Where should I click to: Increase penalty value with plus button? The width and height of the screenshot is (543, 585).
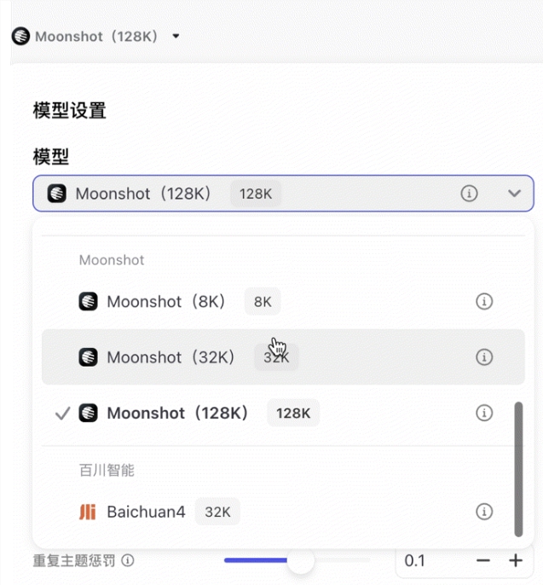click(x=515, y=560)
